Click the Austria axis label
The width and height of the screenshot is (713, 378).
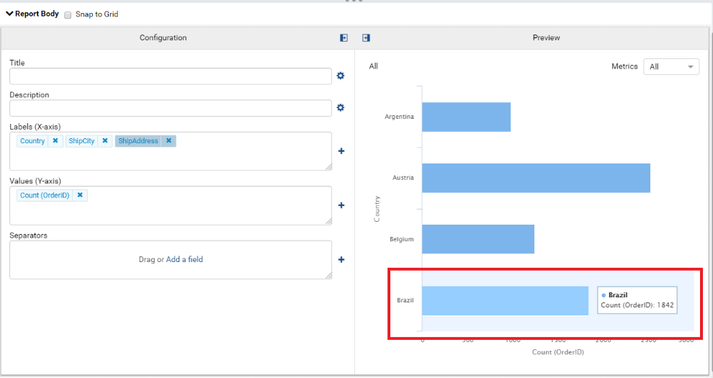(x=403, y=178)
